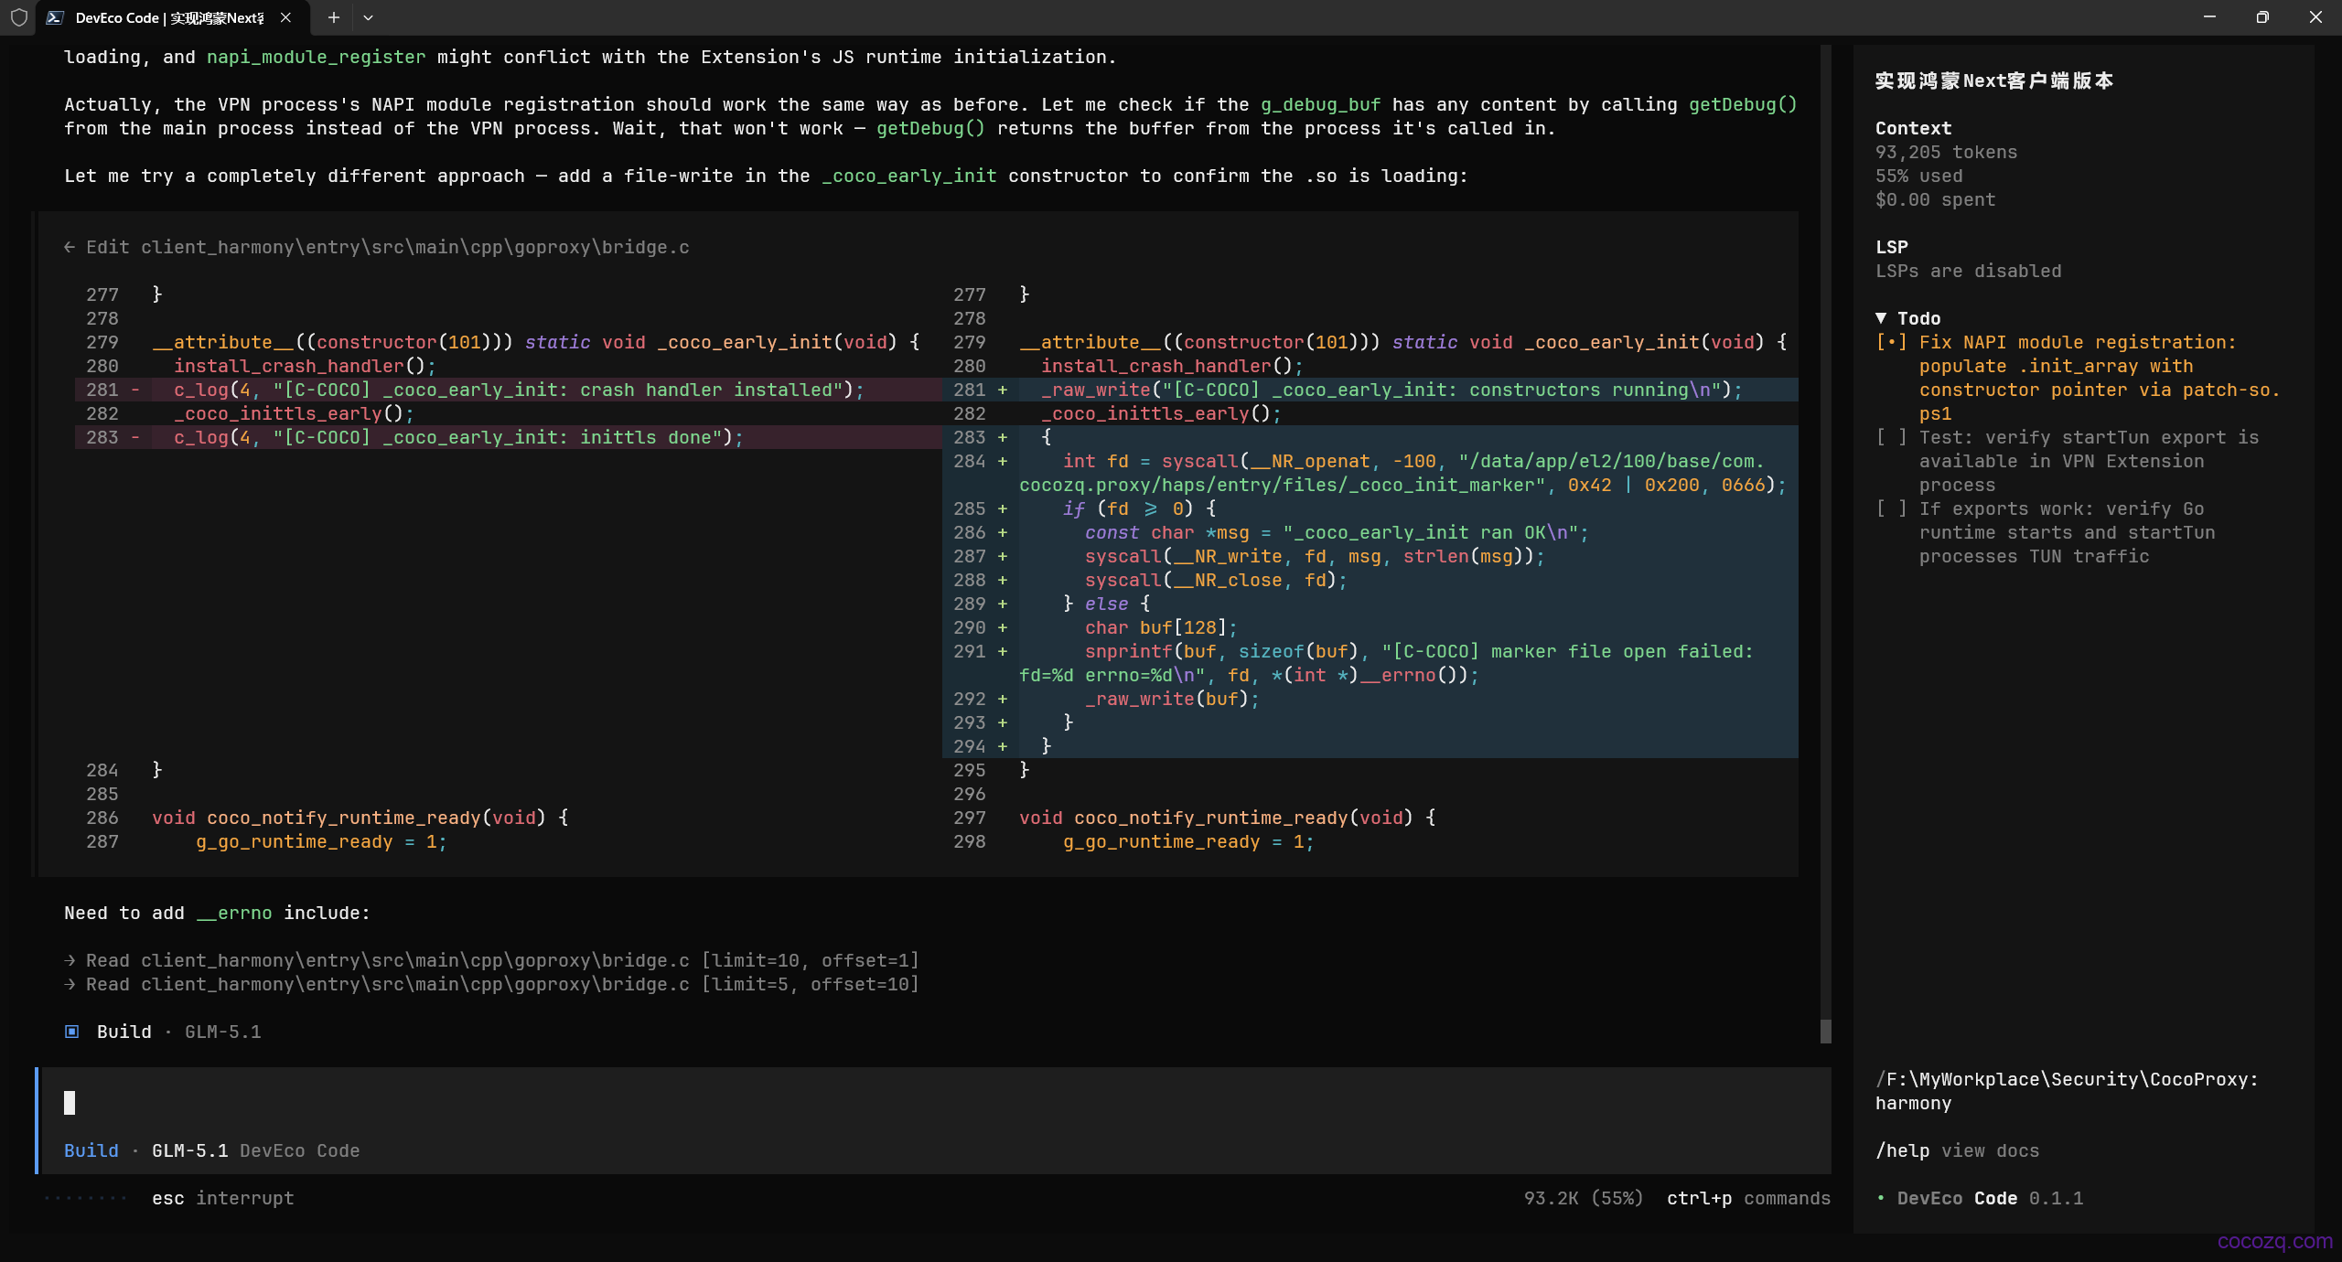Viewport: 2342px width, 1262px height.
Task: Open the tab profile dropdown arrow
Action: [x=368, y=17]
